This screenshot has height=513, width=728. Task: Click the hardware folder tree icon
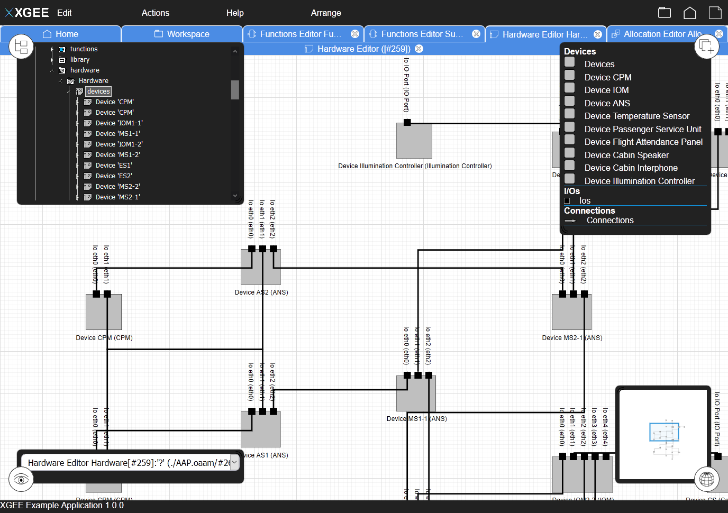tap(62, 70)
